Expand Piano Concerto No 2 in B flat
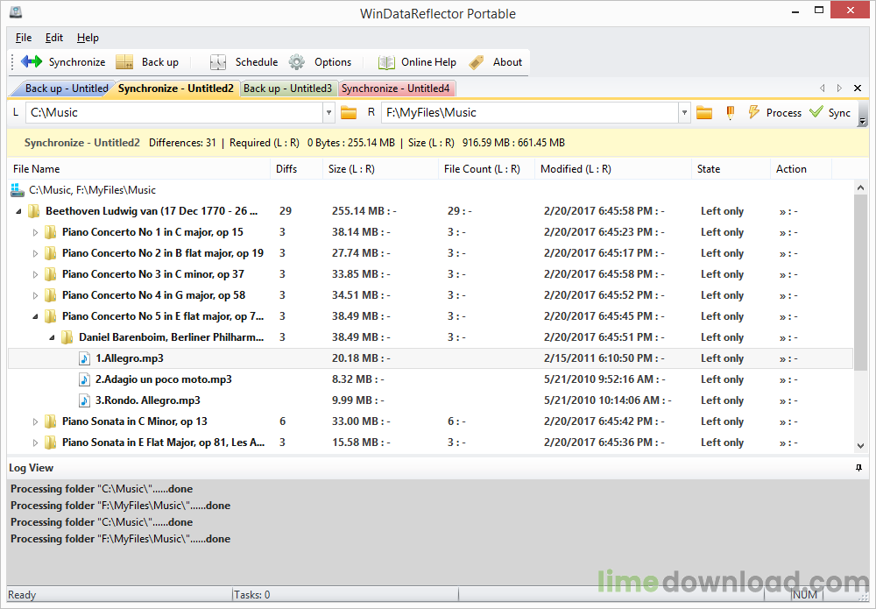The width and height of the screenshot is (876, 609). point(35,253)
